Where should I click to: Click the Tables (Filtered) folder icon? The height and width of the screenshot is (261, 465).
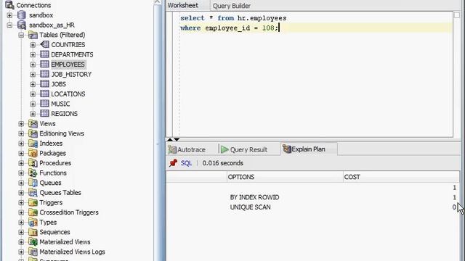tap(33, 35)
